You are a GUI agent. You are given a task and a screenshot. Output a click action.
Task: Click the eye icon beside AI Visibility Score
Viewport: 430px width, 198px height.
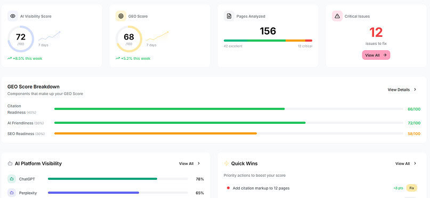(x=13, y=16)
